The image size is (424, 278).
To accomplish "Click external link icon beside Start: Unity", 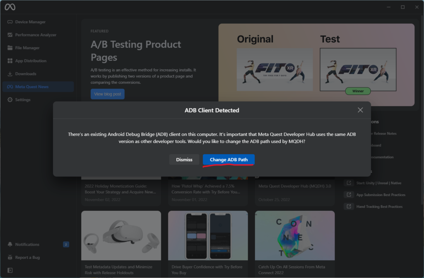I will pyautogui.click(x=349, y=183).
